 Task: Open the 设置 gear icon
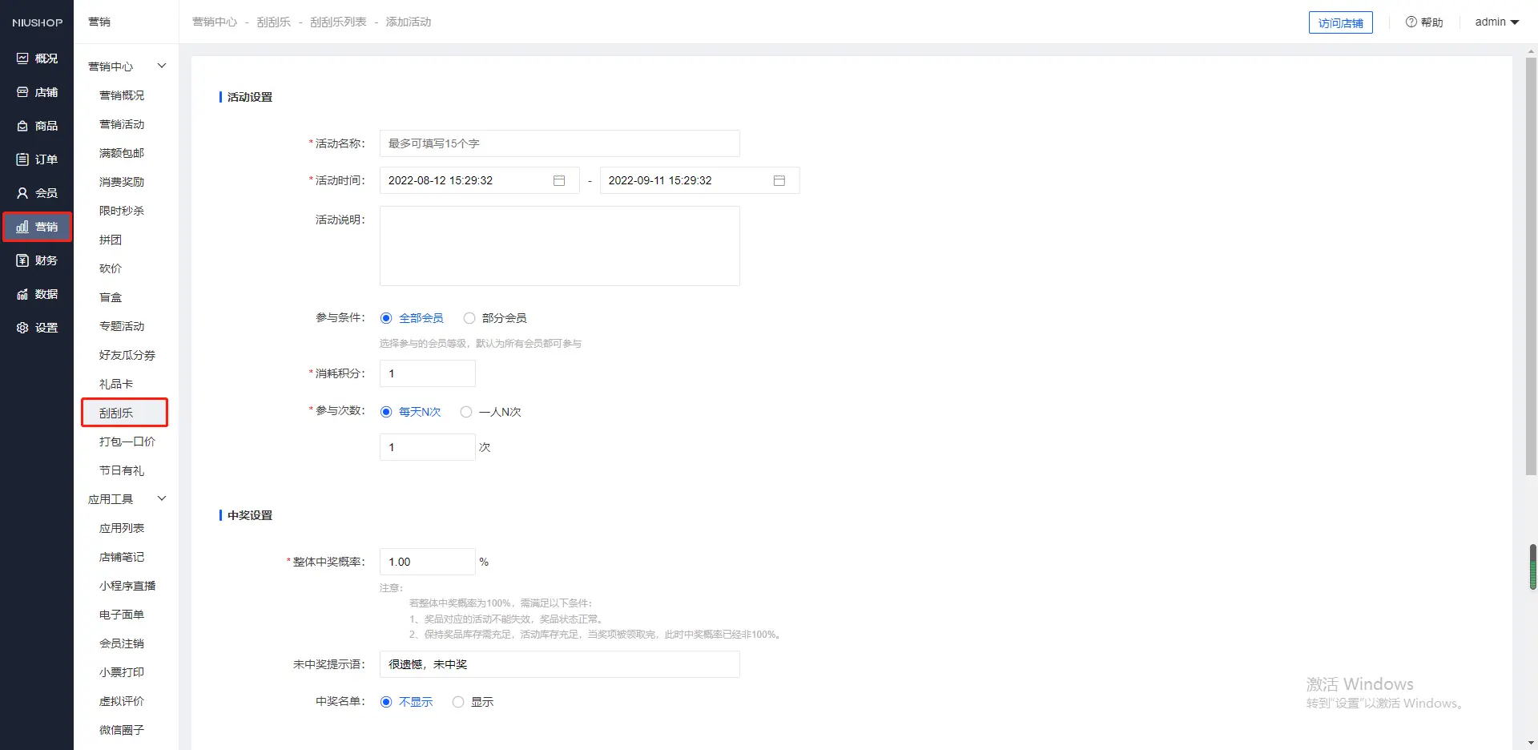click(x=22, y=328)
